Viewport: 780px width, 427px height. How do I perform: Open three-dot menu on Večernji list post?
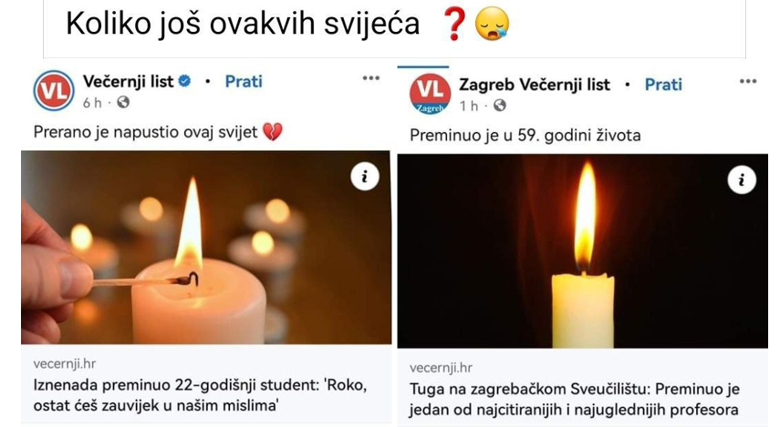pos(371,78)
